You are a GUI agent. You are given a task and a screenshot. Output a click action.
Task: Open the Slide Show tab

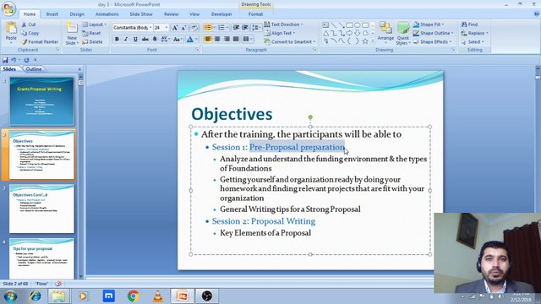point(141,14)
